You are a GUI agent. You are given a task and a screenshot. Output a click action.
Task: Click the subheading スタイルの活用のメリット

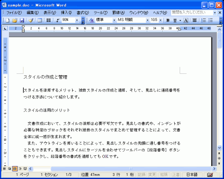coord(47,110)
